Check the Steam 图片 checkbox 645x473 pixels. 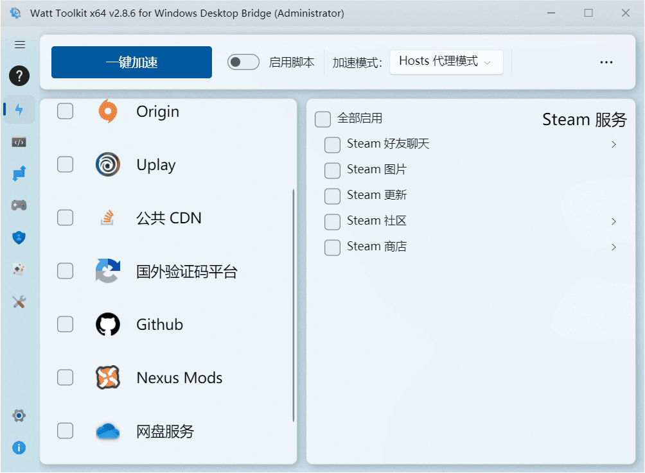[x=332, y=171]
